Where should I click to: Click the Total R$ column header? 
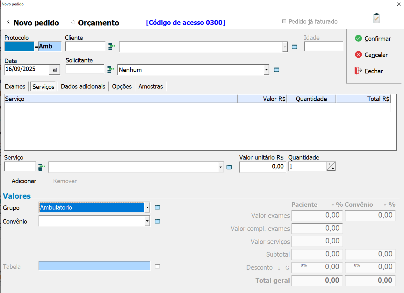pos(363,99)
